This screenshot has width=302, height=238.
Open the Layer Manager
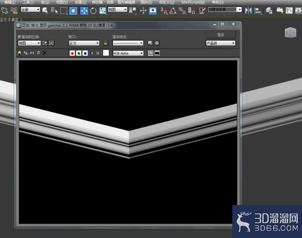269,11
